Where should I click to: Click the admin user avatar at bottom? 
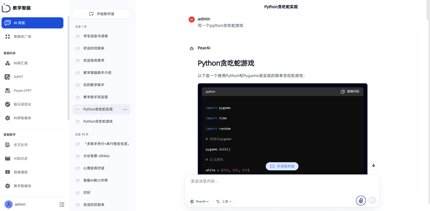click(x=8, y=204)
